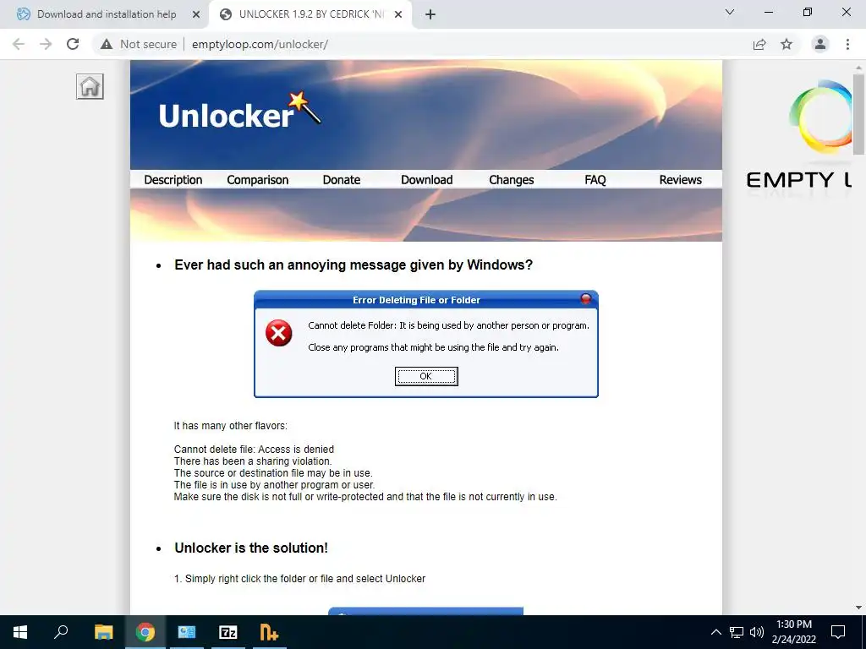
Task: Open Windows search magnifier icon
Action: (61, 632)
